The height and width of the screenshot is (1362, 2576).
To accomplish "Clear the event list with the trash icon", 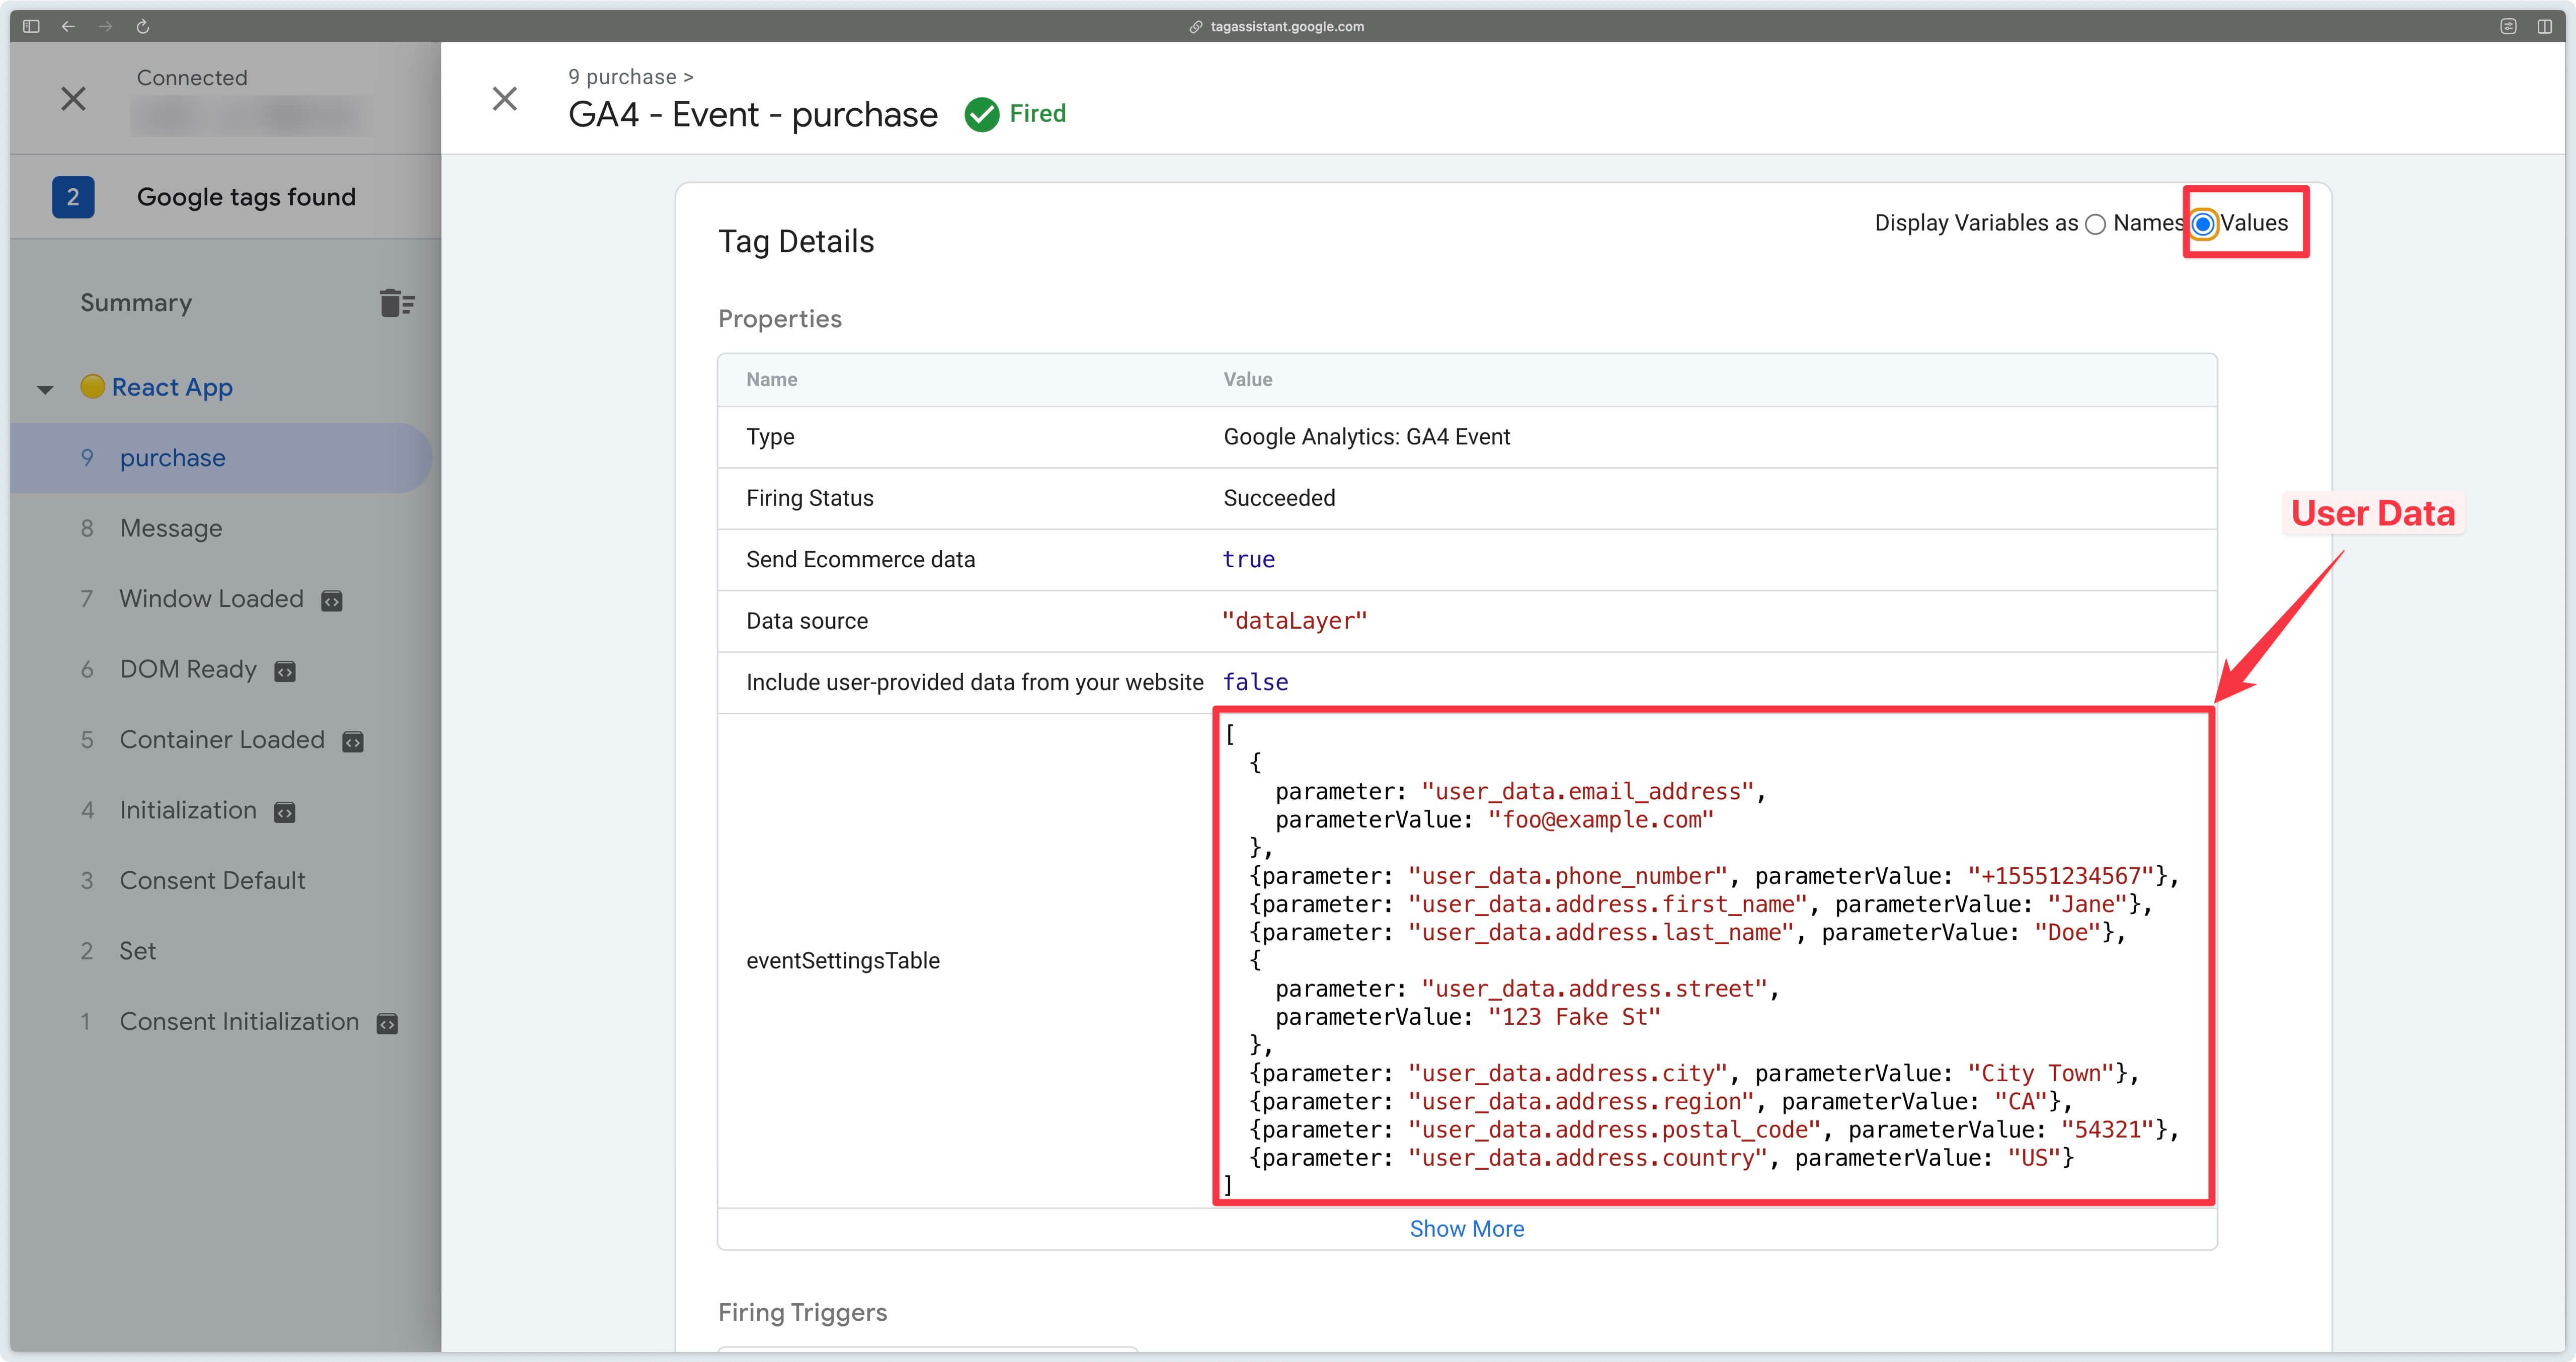I will click(397, 302).
